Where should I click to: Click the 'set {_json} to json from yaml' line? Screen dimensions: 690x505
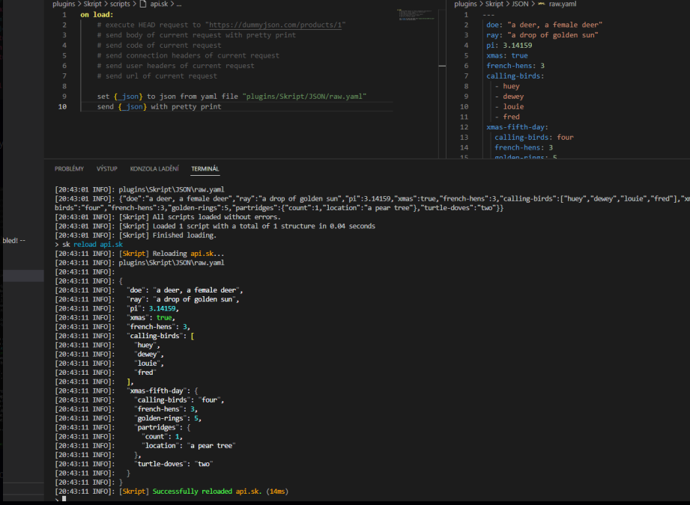[x=231, y=97]
